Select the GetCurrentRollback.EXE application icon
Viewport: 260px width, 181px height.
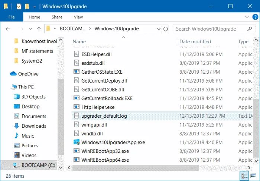pos(77,98)
